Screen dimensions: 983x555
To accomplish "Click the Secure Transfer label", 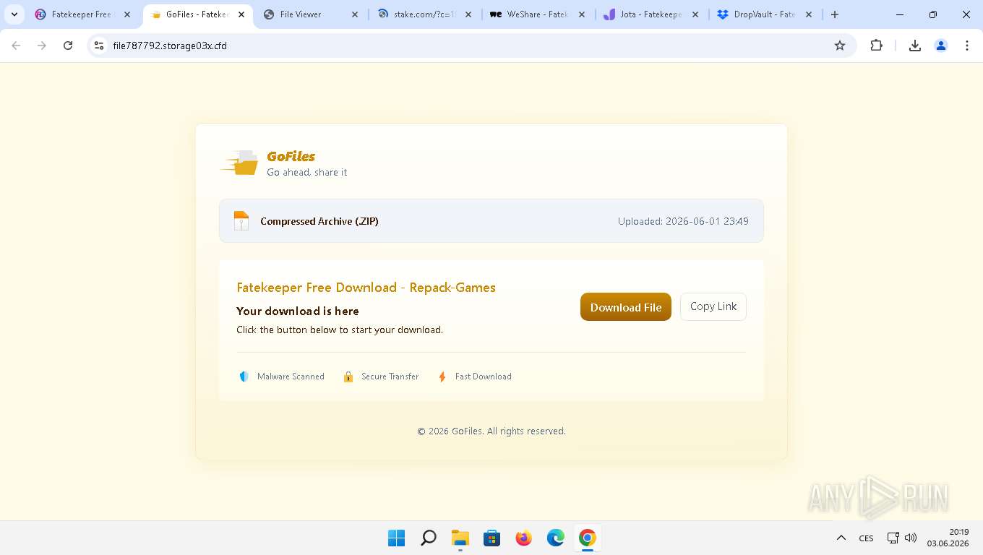I will click(390, 377).
